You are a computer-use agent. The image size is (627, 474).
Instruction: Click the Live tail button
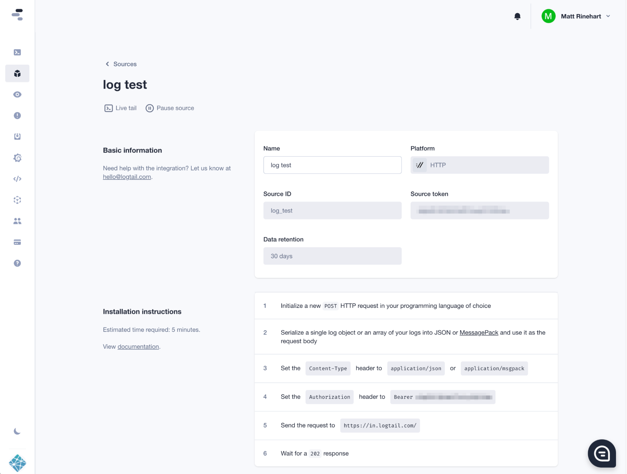tap(120, 108)
